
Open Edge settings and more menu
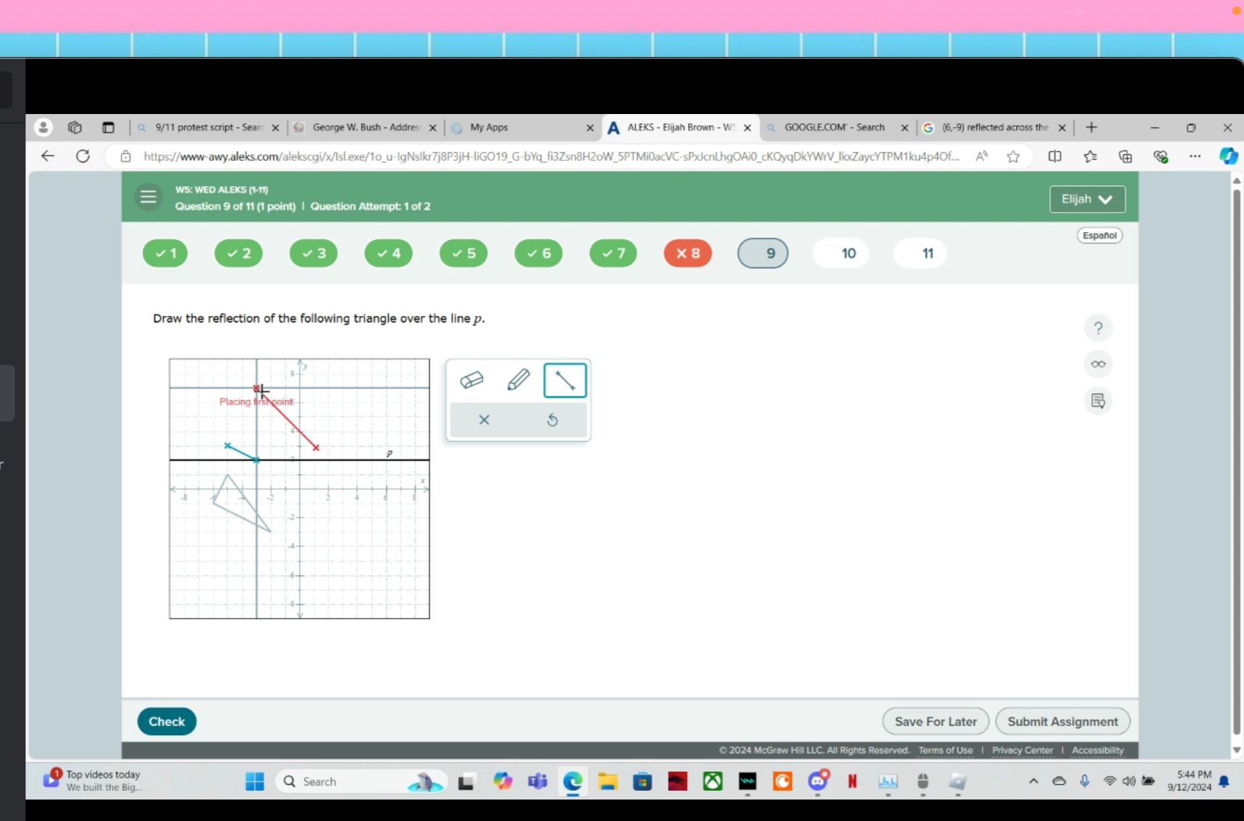1195,156
